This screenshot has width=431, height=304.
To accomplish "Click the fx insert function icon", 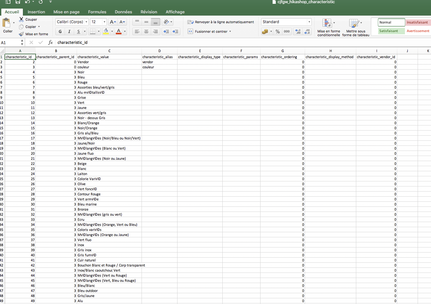I will tap(50, 42).
